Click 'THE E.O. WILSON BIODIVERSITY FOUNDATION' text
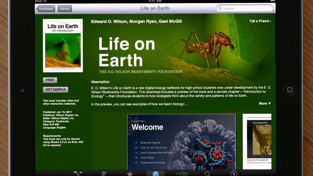Viewport: 313px width, 176px height. [141, 72]
